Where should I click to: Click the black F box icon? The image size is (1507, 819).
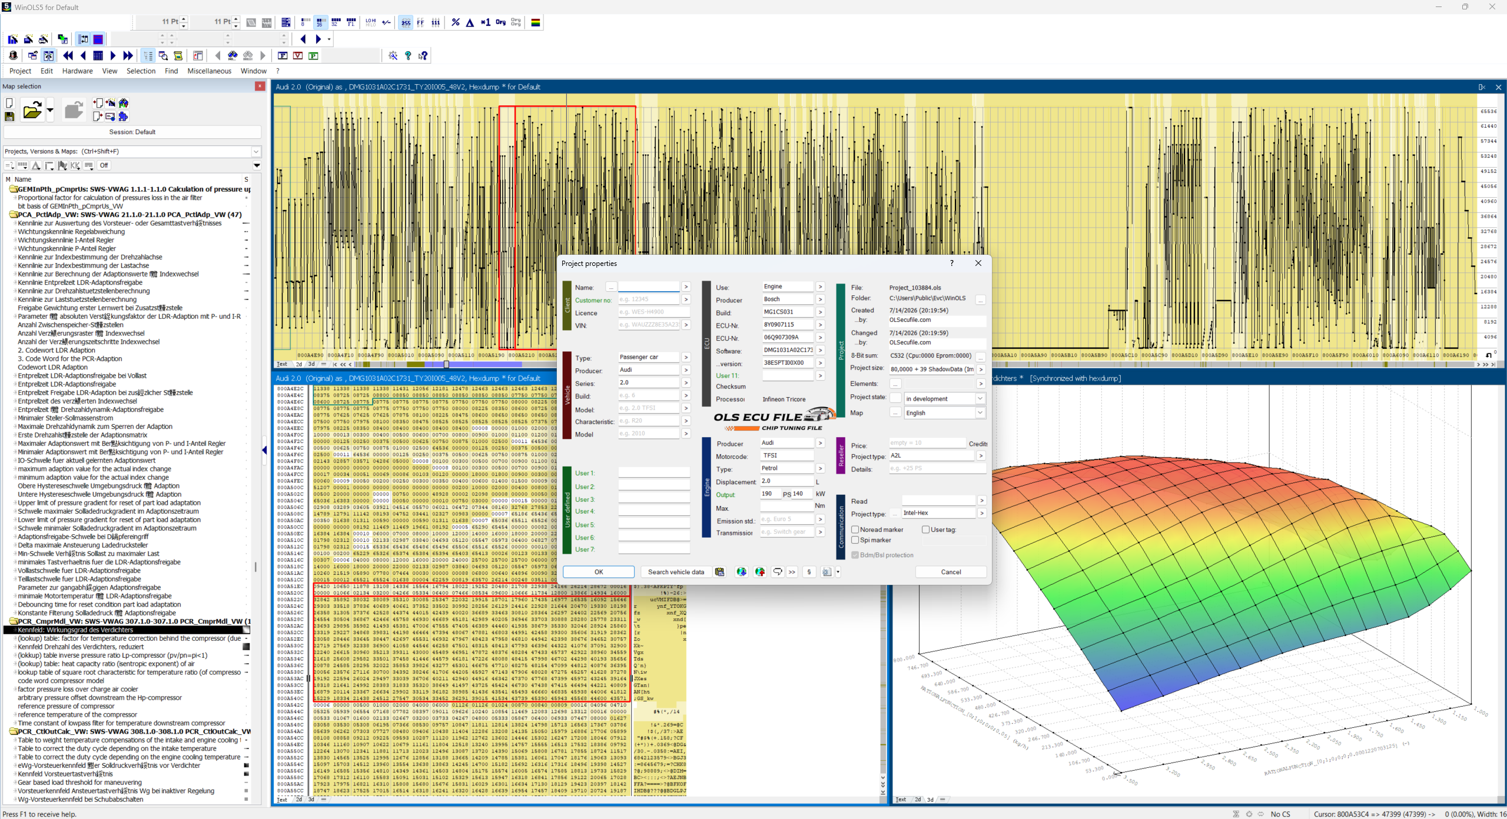[x=283, y=55]
